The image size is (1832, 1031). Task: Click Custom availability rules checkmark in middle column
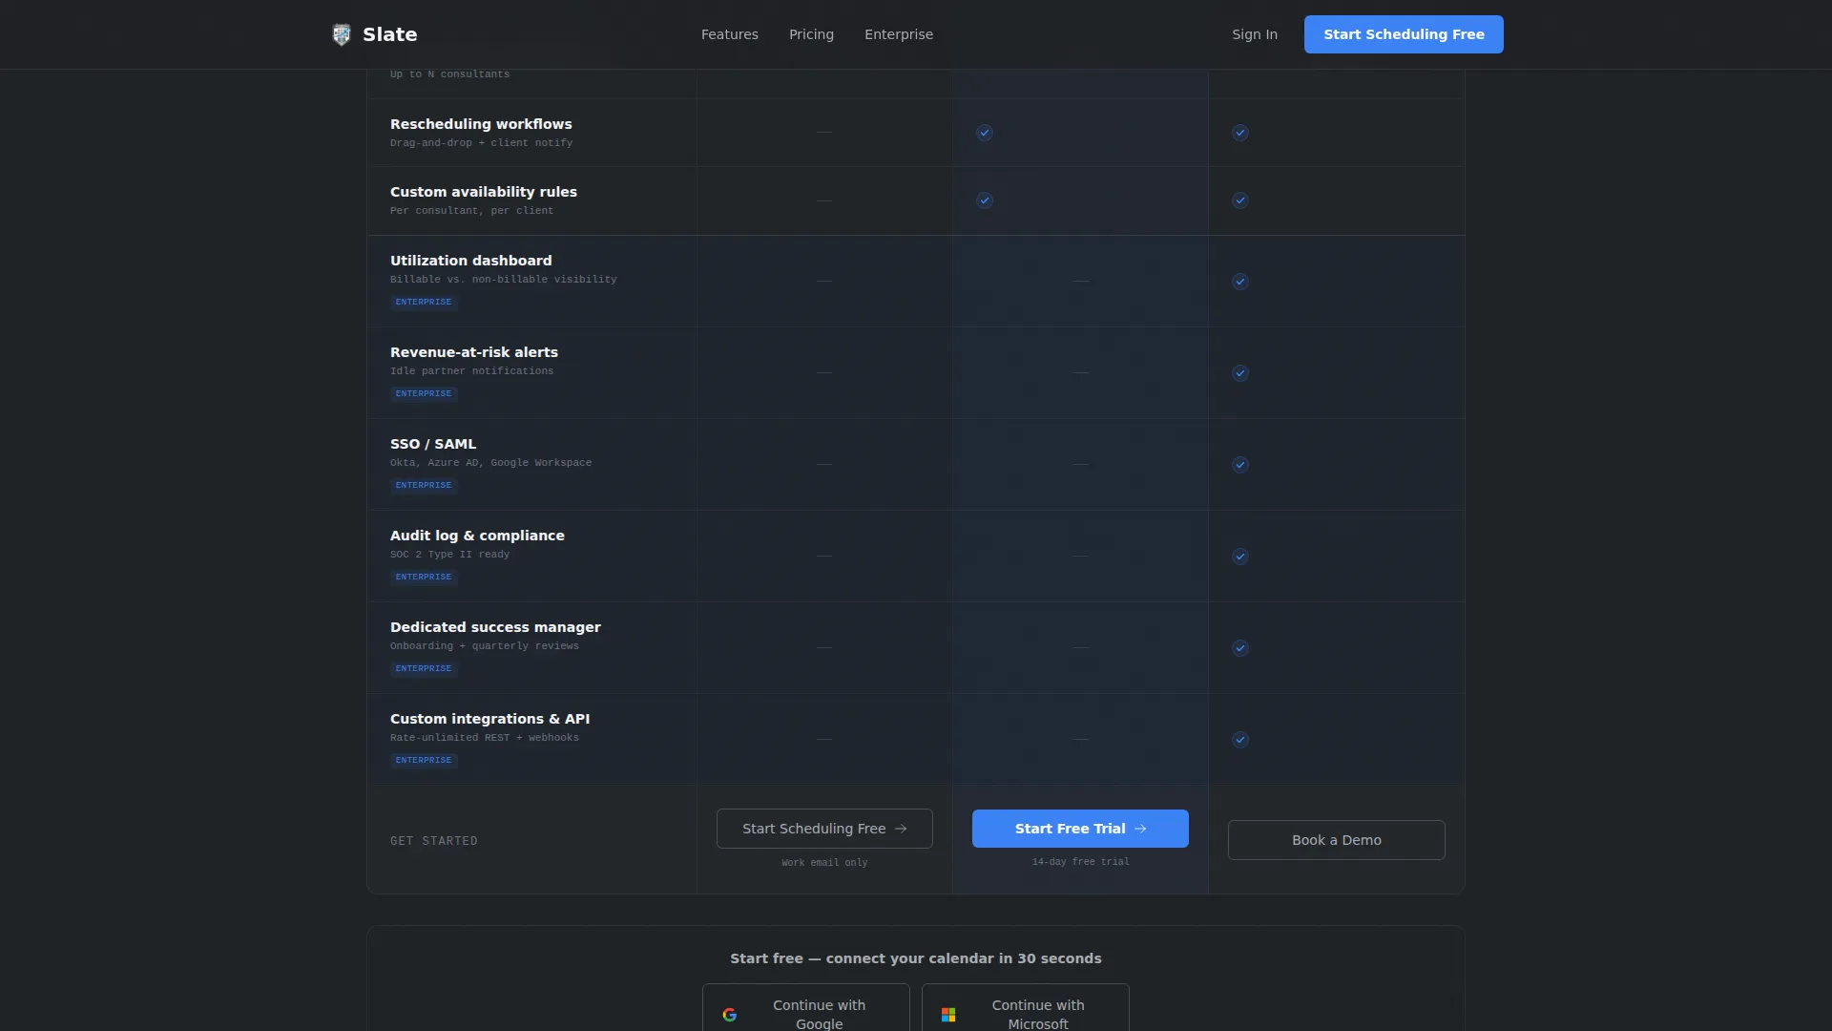[x=984, y=200]
